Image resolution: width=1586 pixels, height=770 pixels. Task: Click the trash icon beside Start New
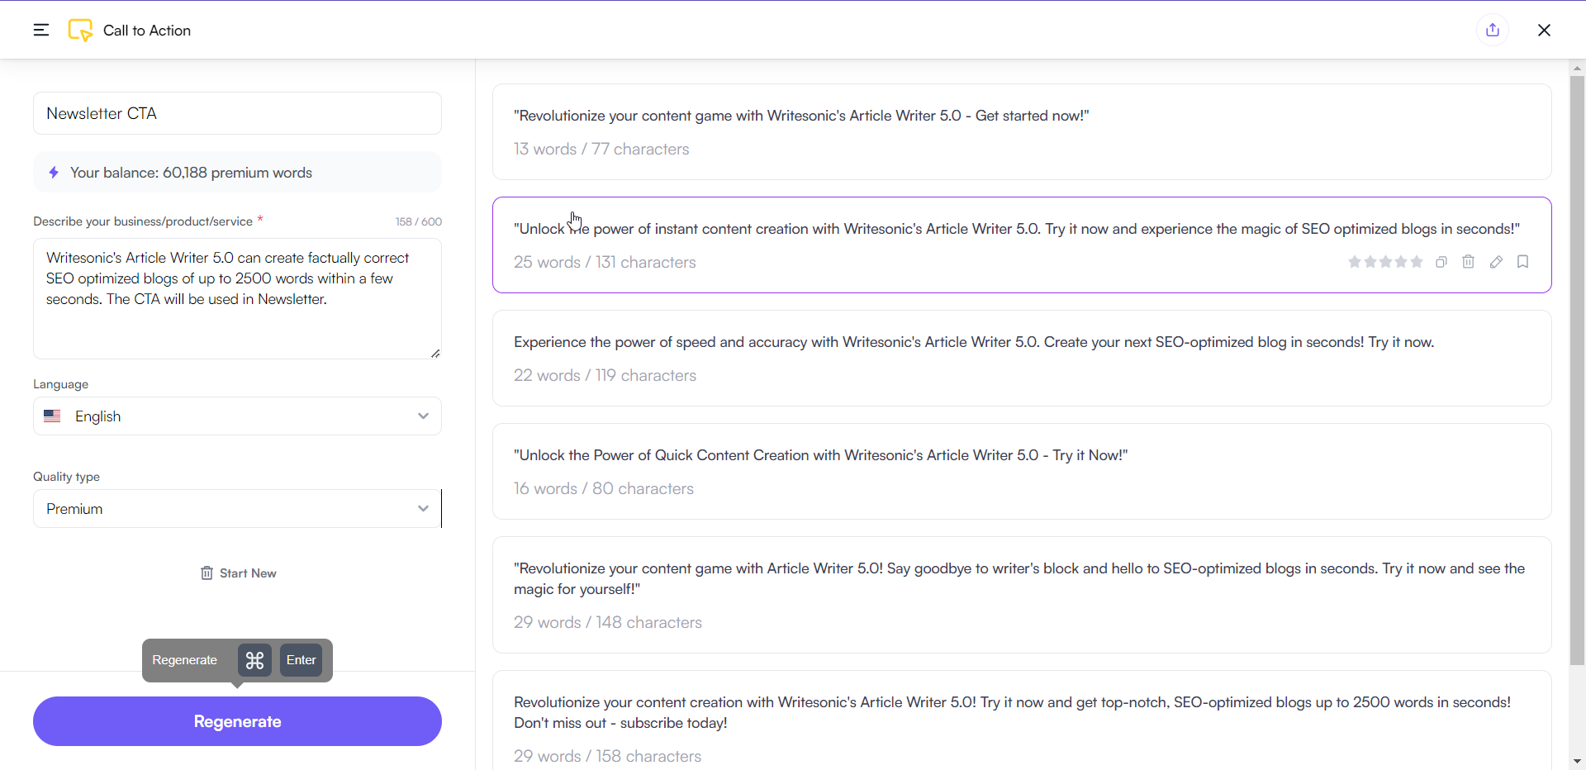pyautogui.click(x=208, y=573)
